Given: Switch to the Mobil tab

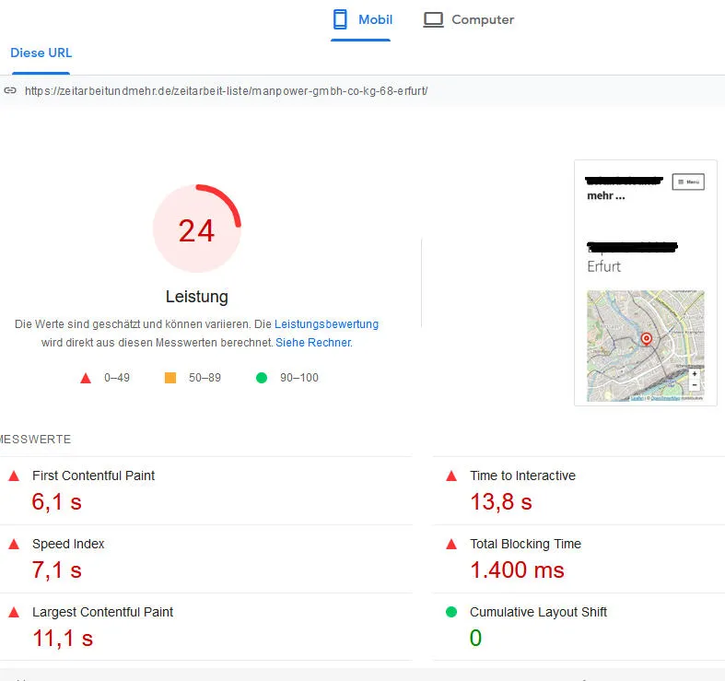Looking at the screenshot, I should point(363,20).
